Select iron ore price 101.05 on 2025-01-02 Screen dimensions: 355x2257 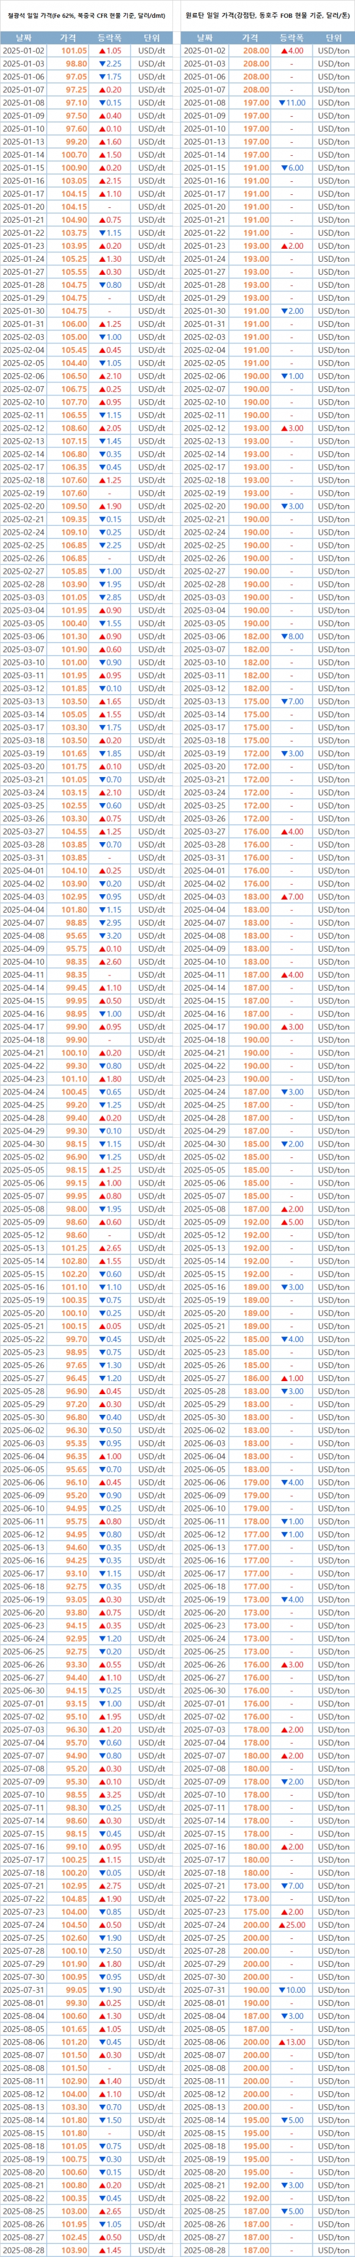[75, 51]
